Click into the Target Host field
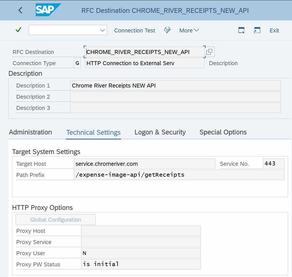Viewport: 292px width, 277px height. click(x=144, y=164)
